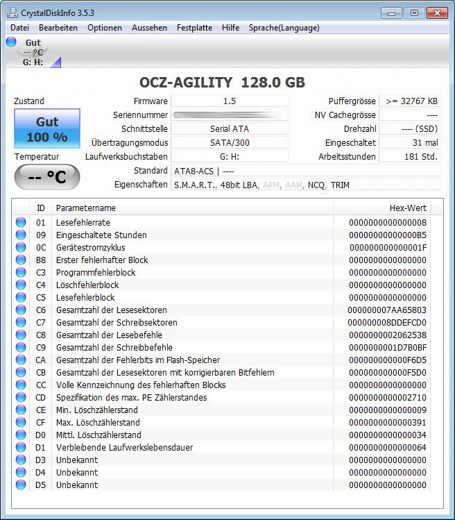This screenshot has width=455, height=520.
Task: Click the blue orb for Eingeschaltete Stunden
Action: (21, 235)
